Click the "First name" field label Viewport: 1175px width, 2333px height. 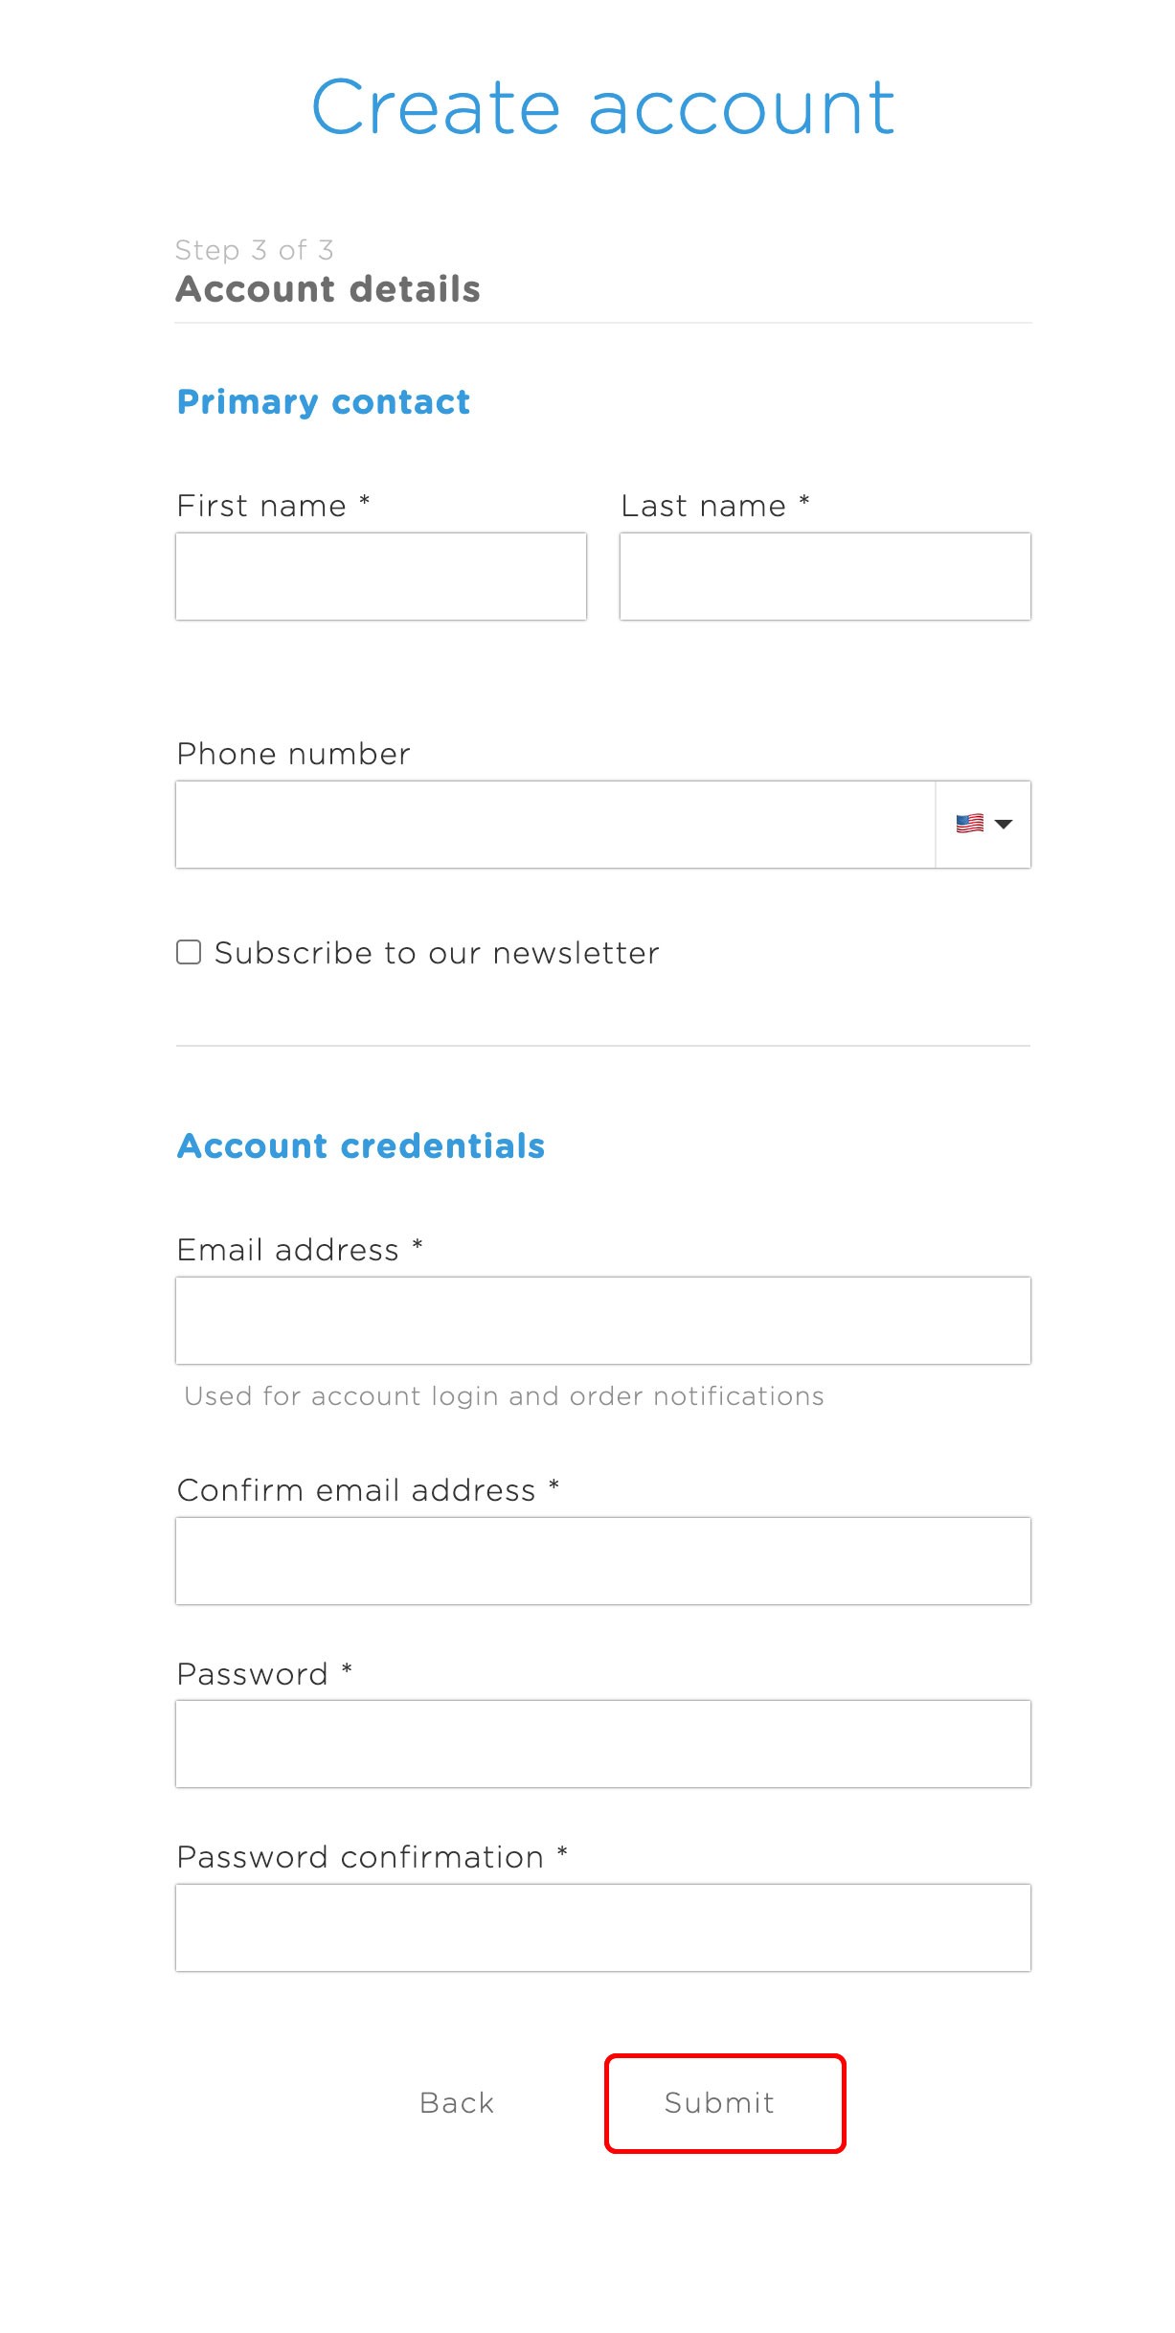coord(261,506)
